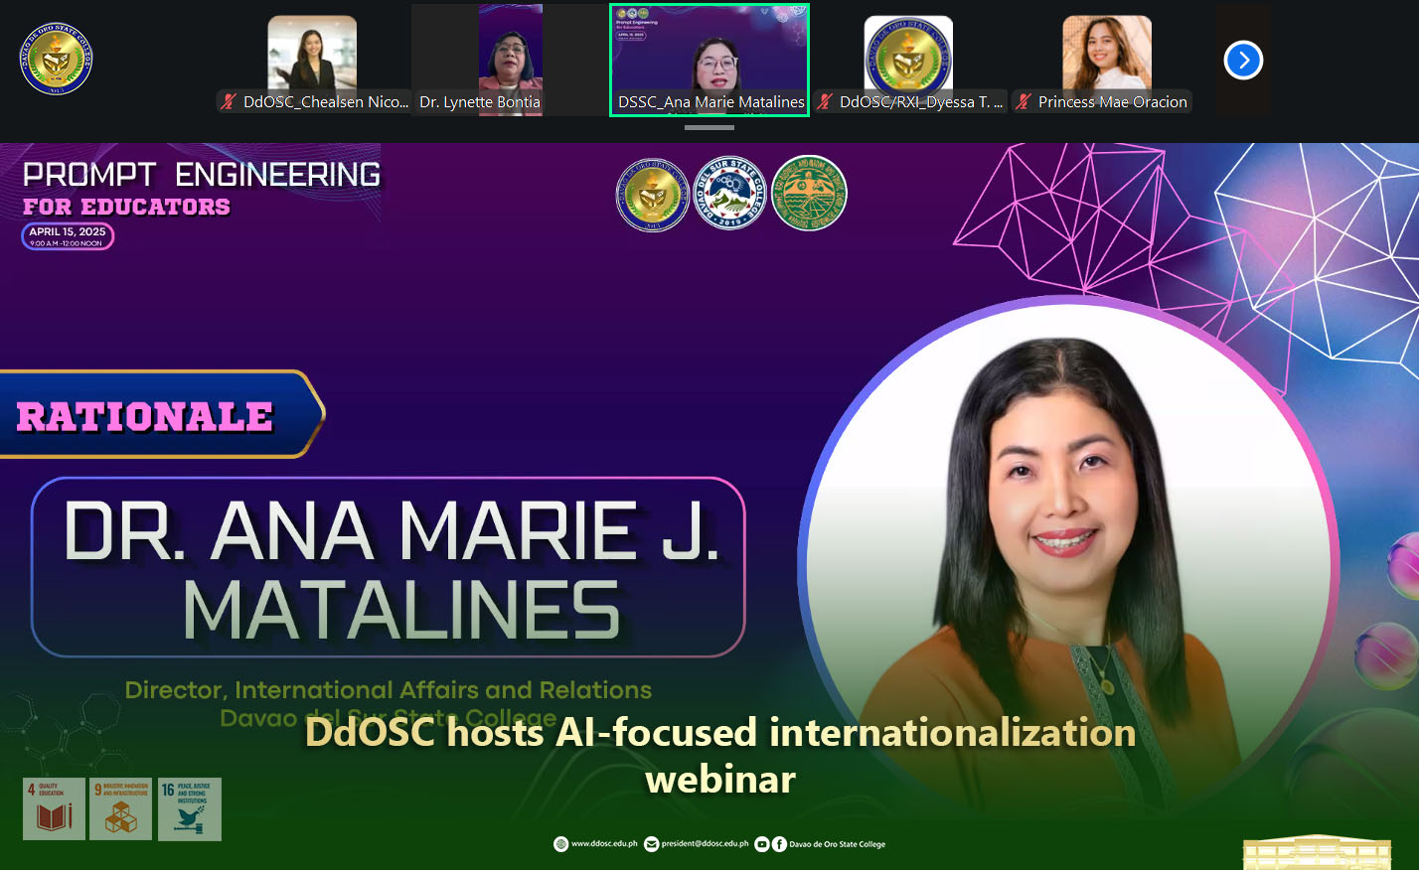Screen dimensions: 1419x870
Task: Select DSSC_Ana Marie Matalines active speaker tile
Action: [709, 55]
